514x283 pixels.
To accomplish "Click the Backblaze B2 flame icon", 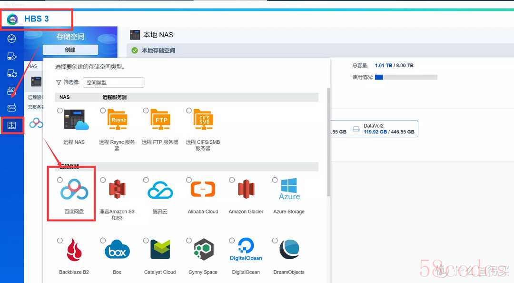I will (74, 250).
